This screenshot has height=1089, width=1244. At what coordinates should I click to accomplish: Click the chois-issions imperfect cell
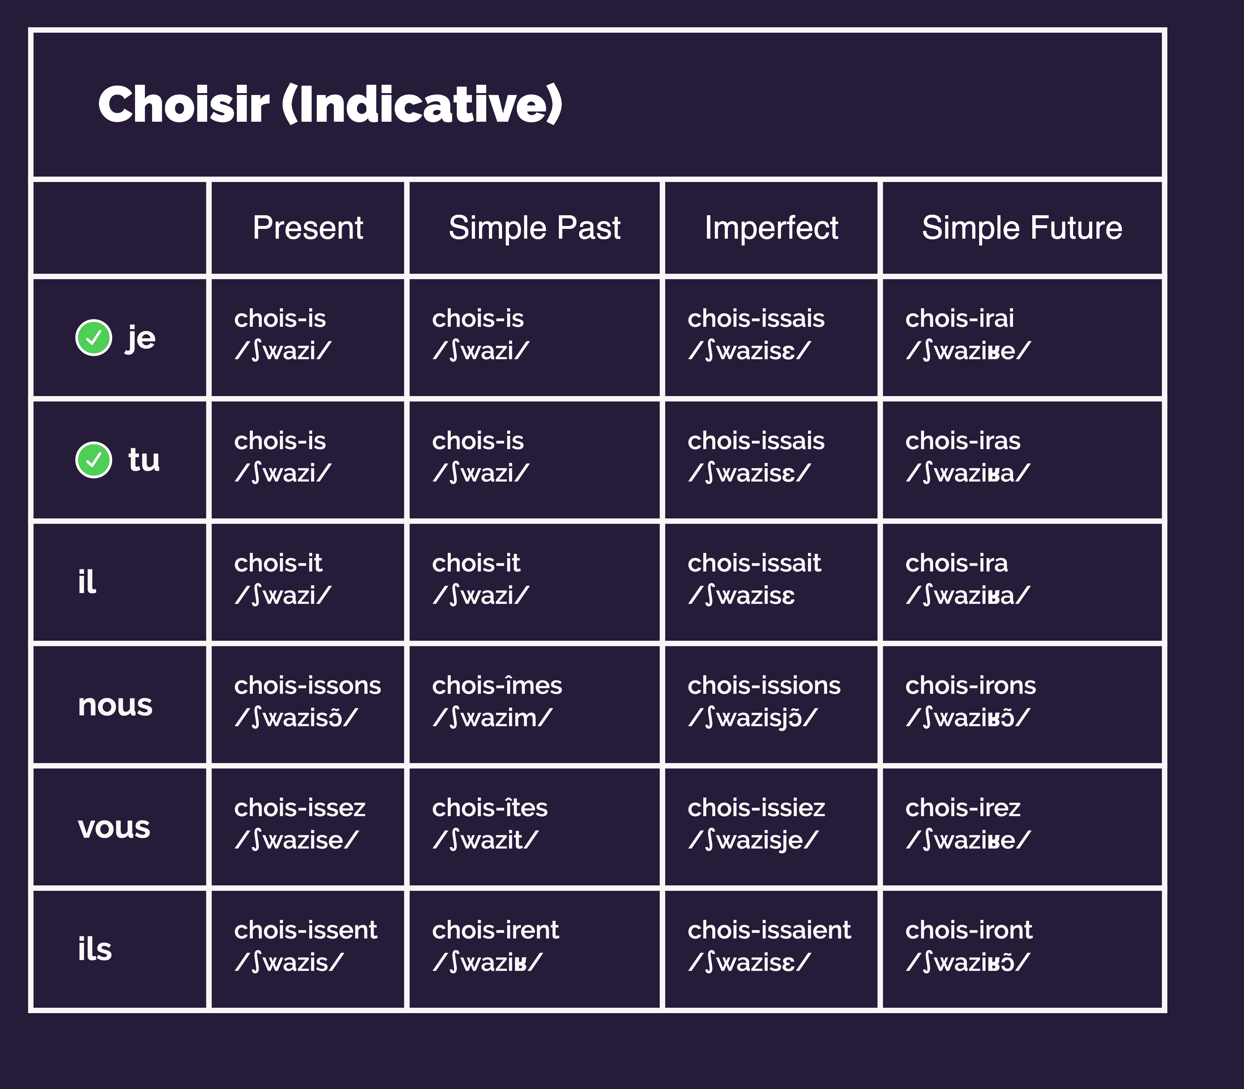[x=771, y=705]
